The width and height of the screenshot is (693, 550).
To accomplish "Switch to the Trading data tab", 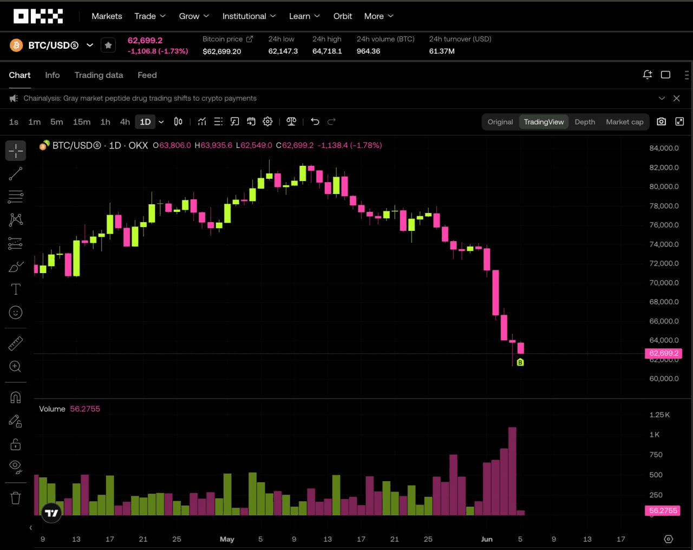I will (x=99, y=75).
